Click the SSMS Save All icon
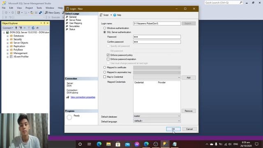Viewport: 263px width, 148px height. (40, 13)
